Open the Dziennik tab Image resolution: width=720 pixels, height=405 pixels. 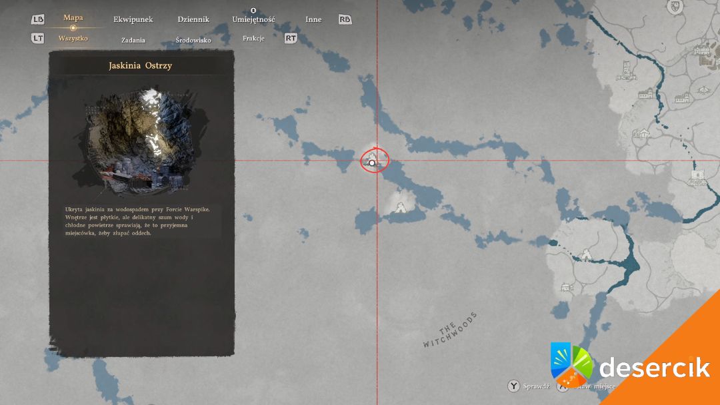(193, 19)
